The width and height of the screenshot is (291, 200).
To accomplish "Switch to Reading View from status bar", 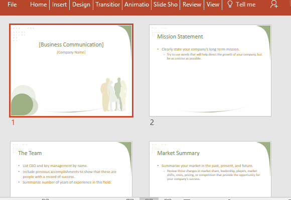I will pyautogui.click(x=168, y=199).
